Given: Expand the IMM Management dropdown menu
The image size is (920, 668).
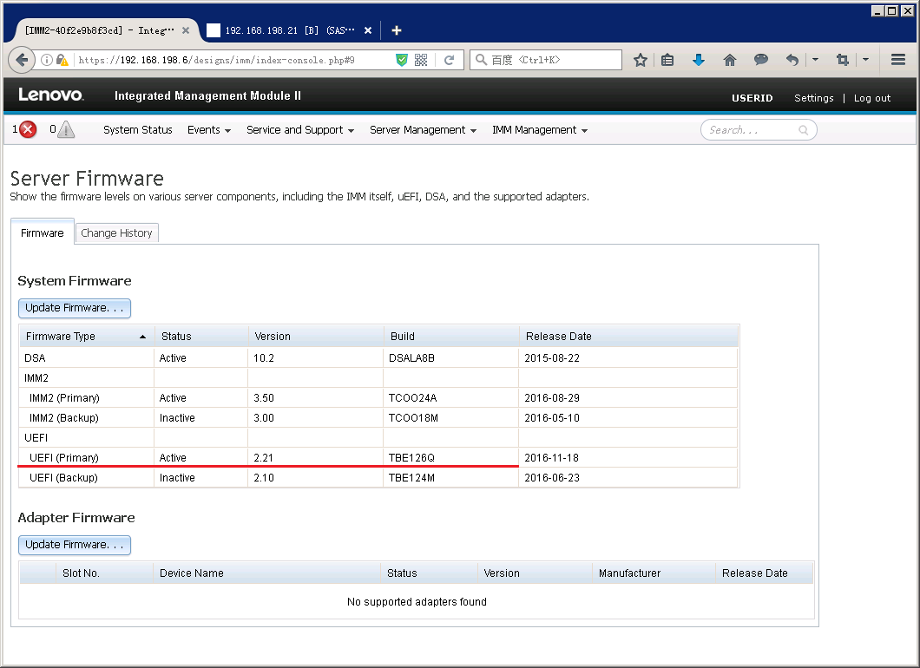Looking at the screenshot, I should point(540,130).
